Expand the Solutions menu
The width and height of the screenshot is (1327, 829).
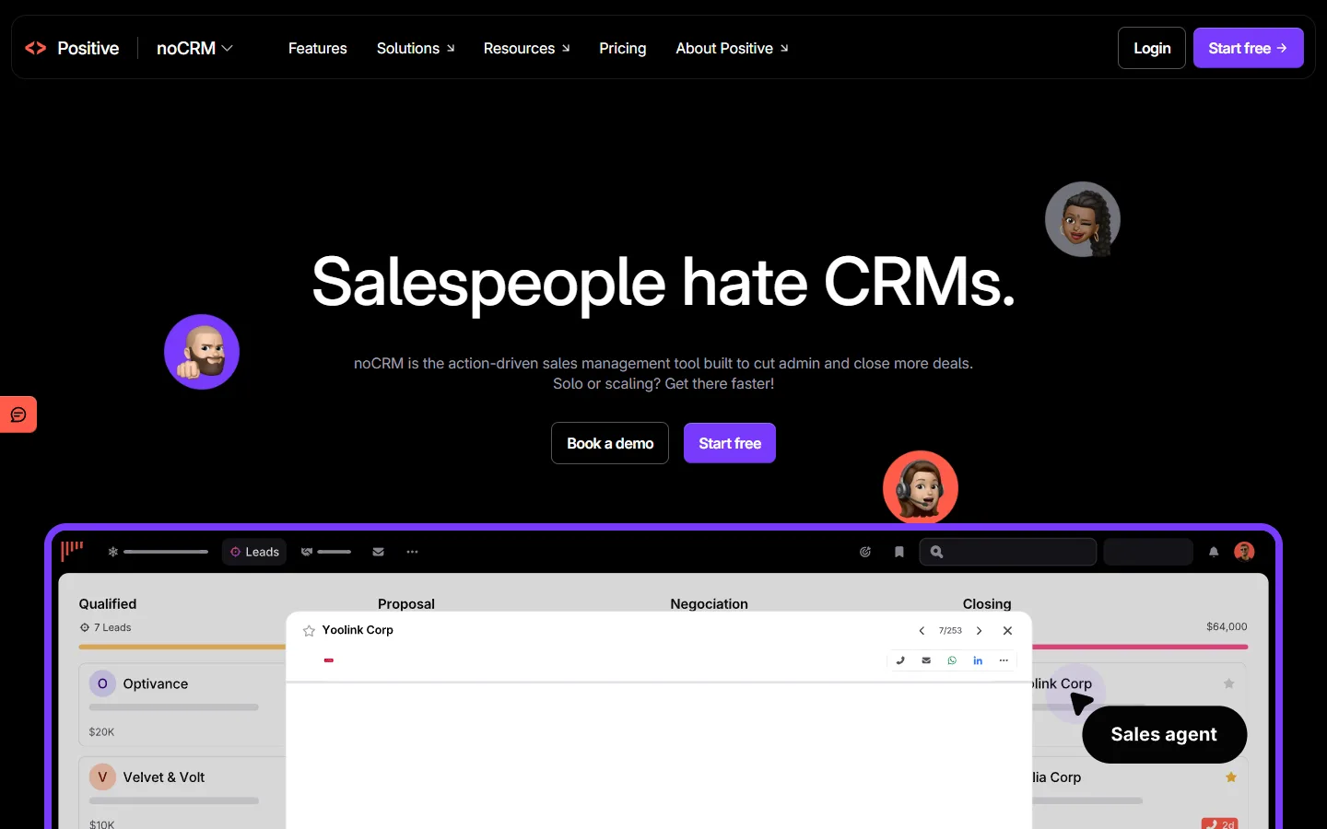point(416,48)
